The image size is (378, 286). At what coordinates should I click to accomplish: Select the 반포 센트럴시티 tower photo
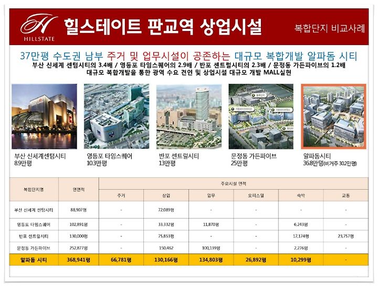point(189,116)
